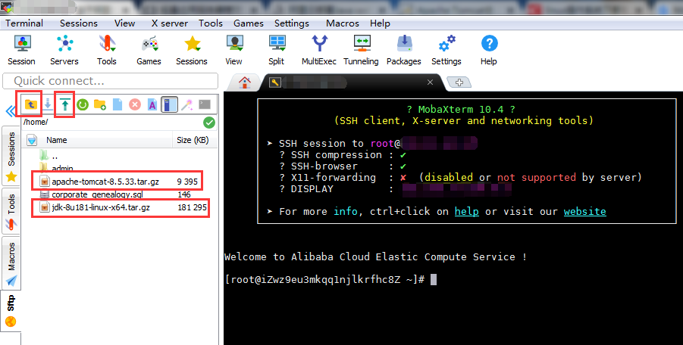Sort files by Size (KB) column
Screen dimensions: 683x345
(193, 140)
